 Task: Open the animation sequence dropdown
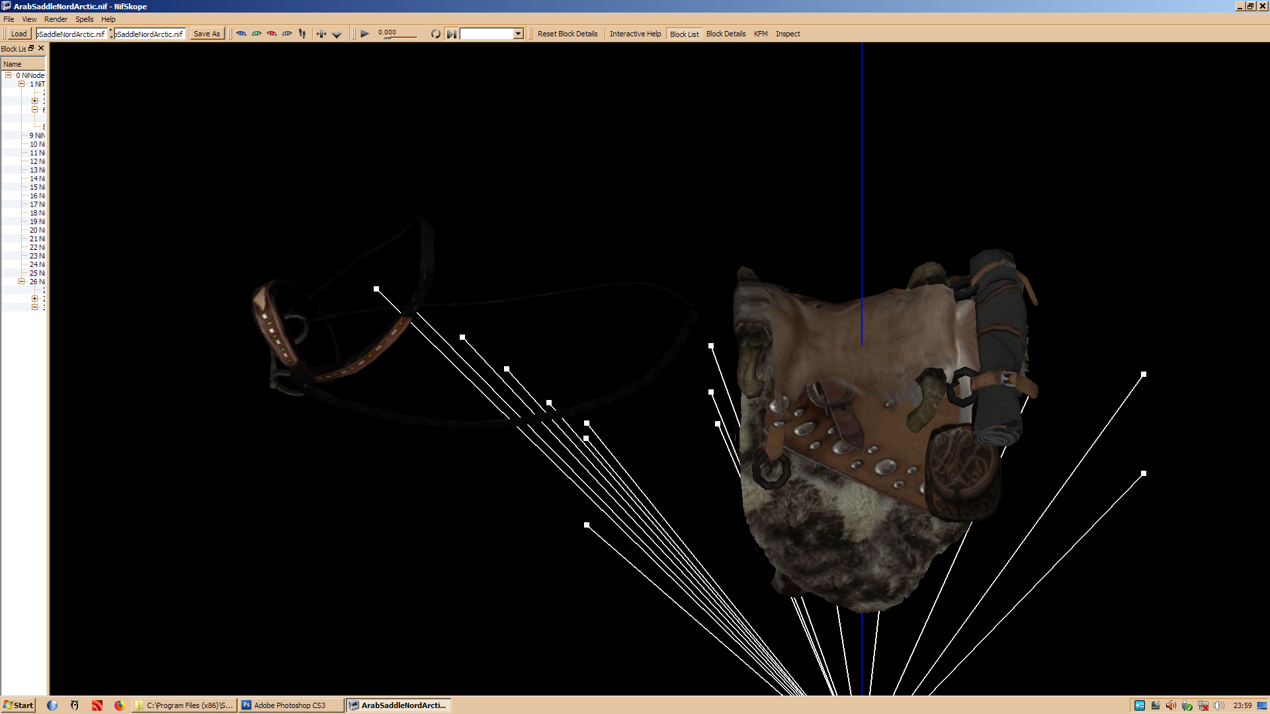518,34
